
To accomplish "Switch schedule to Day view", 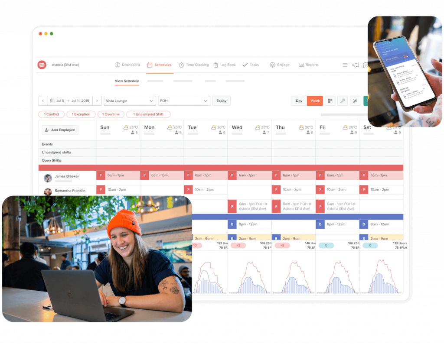I will pos(299,101).
